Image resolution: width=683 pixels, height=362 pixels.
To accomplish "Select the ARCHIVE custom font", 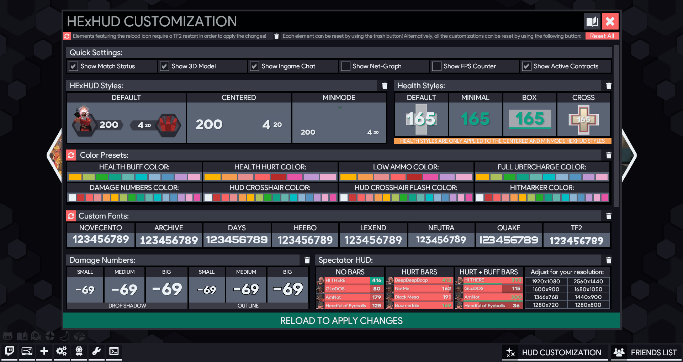I will [x=169, y=235].
